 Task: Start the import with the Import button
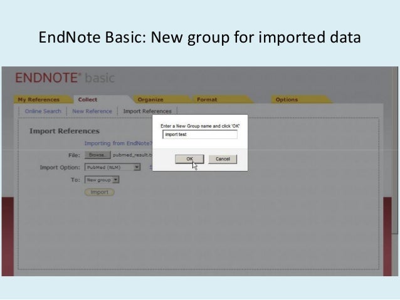[x=100, y=192]
